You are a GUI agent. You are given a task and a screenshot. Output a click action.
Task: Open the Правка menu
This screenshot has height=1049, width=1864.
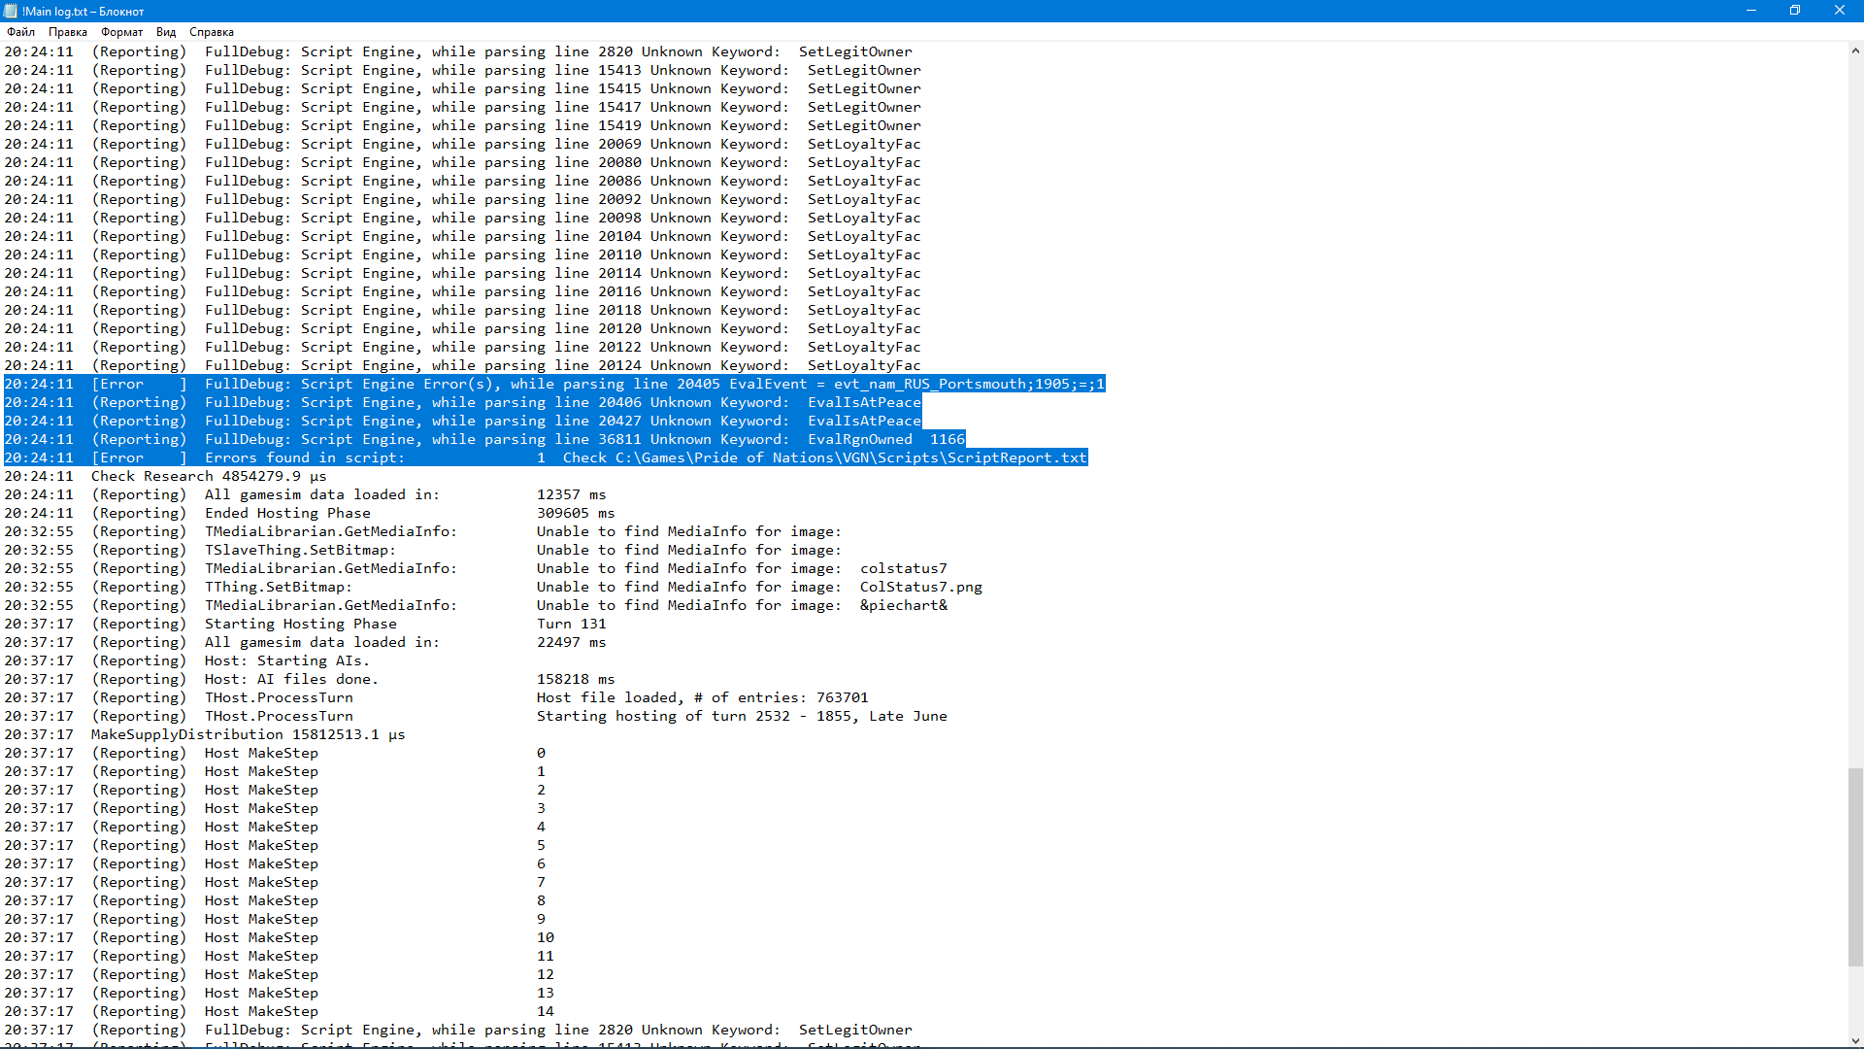click(x=68, y=32)
